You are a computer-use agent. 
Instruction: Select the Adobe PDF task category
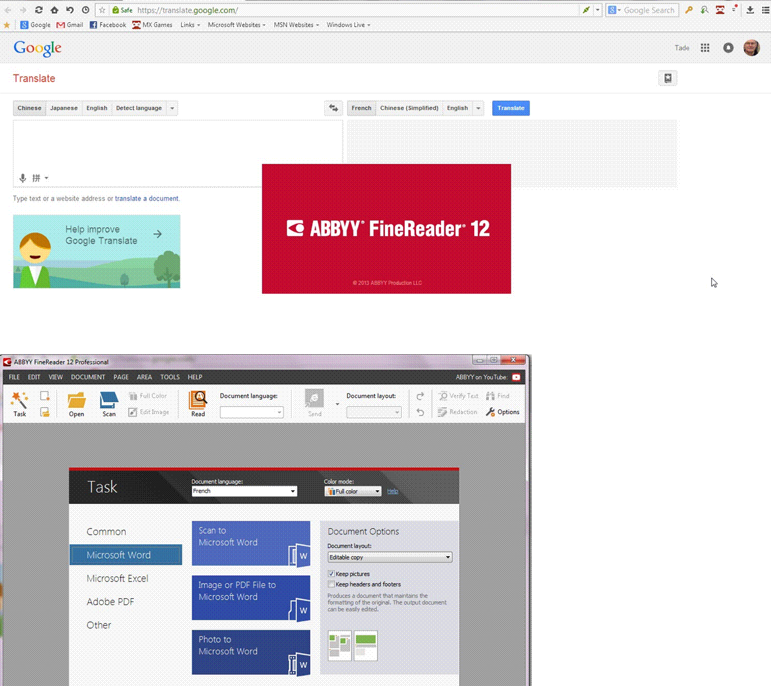[110, 602]
